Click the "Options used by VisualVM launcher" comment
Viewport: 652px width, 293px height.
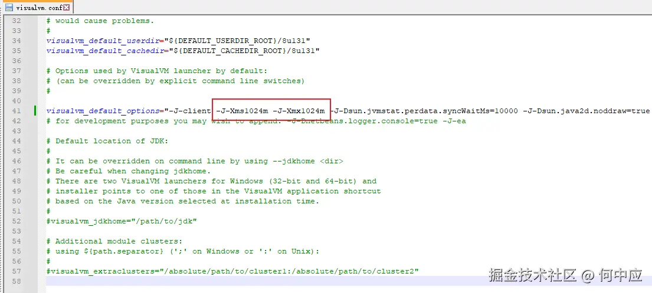pyautogui.click(x=157, y=71)
